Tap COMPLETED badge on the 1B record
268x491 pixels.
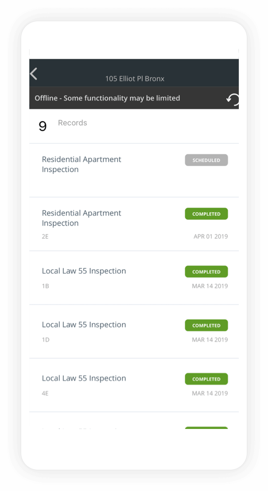tap(206, 272)
